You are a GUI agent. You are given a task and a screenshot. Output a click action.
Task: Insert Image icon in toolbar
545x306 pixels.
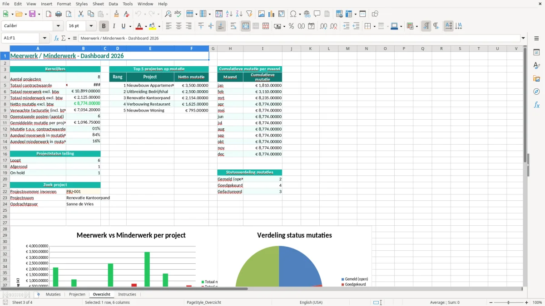click(x=262, y=14)
